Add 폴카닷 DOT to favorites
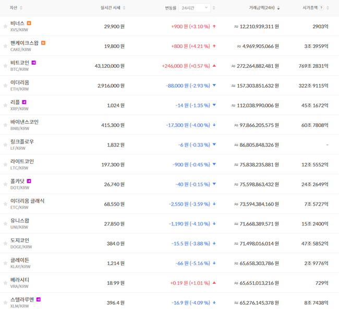Screen dimensions: 339x311 pyautogui.click(x=5, y=184)
